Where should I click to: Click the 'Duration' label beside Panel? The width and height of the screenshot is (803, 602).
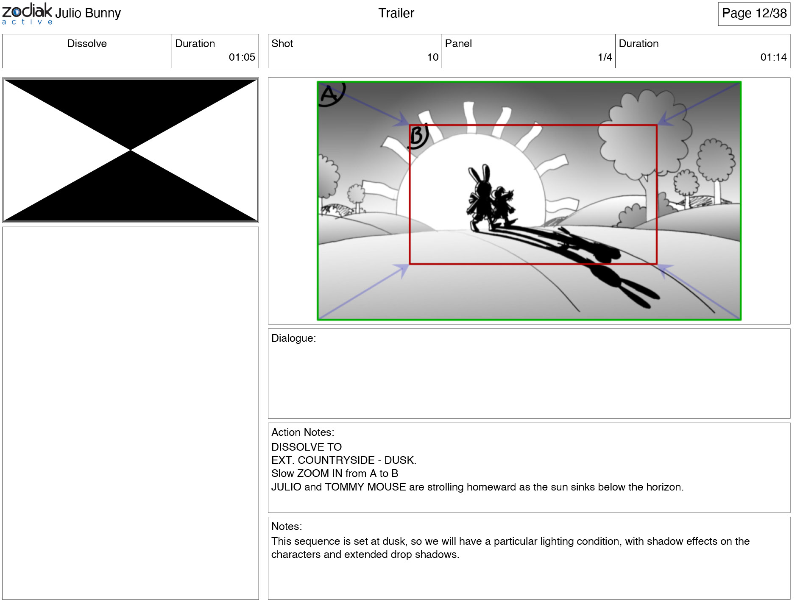(x=638, y=44)
